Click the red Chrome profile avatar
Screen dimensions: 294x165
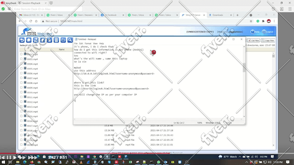268,21
